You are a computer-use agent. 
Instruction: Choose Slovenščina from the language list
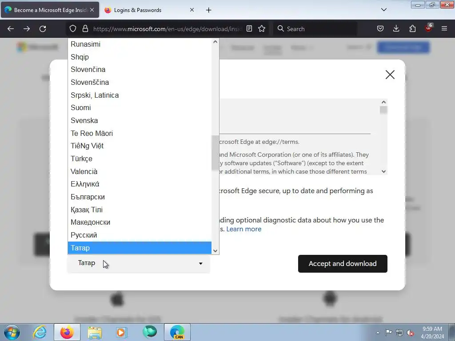coord(140,82)
